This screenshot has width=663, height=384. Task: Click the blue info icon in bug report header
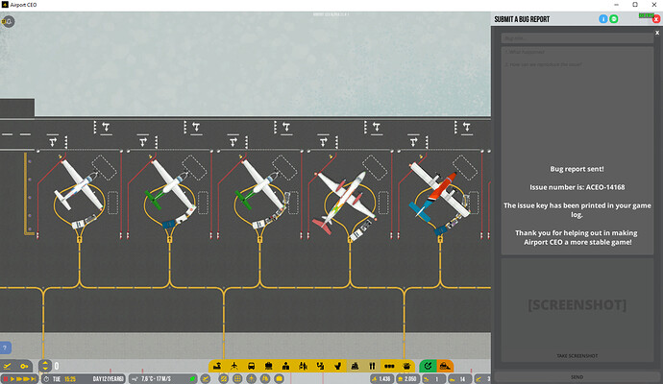pyautogui.click(x=603, y=19)
